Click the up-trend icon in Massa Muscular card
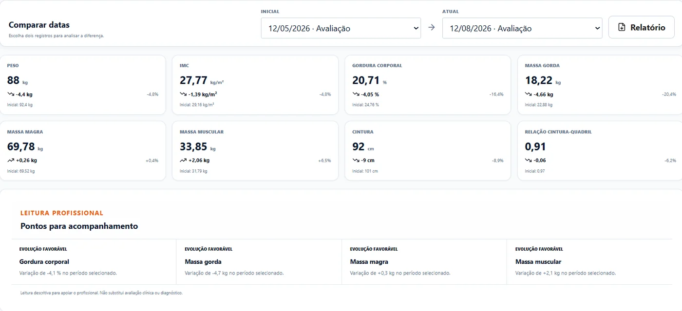The width and height of the screenshot is (682, 311). click(183, 160)
